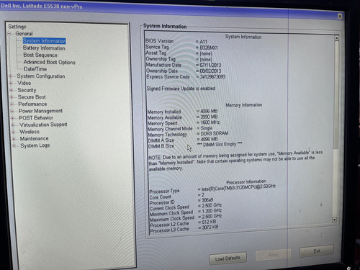360x270 pixels.
Task: Select the General label in tree
Action: pyautogui.click(x=24, y=34)
